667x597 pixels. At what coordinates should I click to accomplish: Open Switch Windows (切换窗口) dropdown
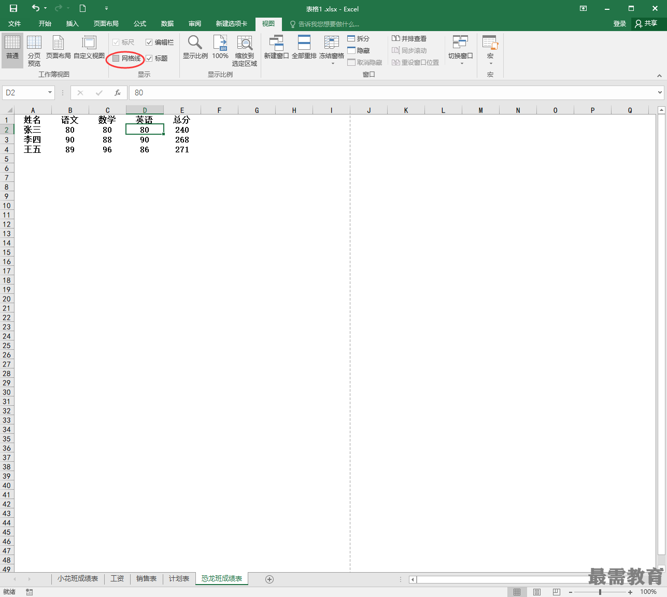[461, 50]
